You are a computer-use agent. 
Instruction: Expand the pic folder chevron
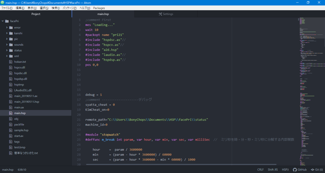tap(7, 39)
